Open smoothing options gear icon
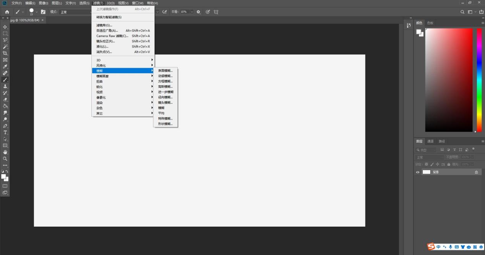 tap(198, 12)
